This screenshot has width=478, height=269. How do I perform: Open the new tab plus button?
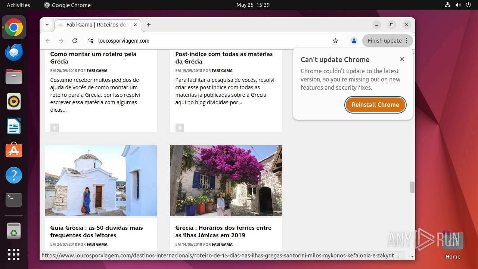pos(149,25)
